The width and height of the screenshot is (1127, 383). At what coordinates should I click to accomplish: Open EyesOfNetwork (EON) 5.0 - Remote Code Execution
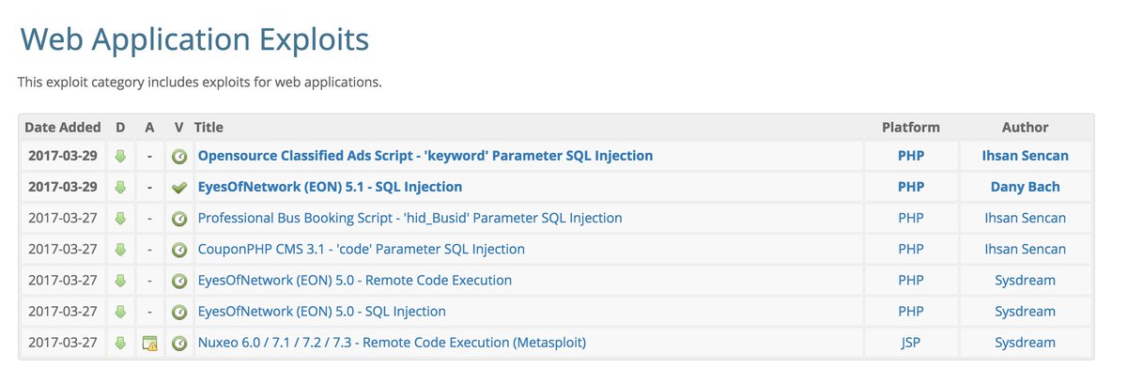(x=354, y=280)
